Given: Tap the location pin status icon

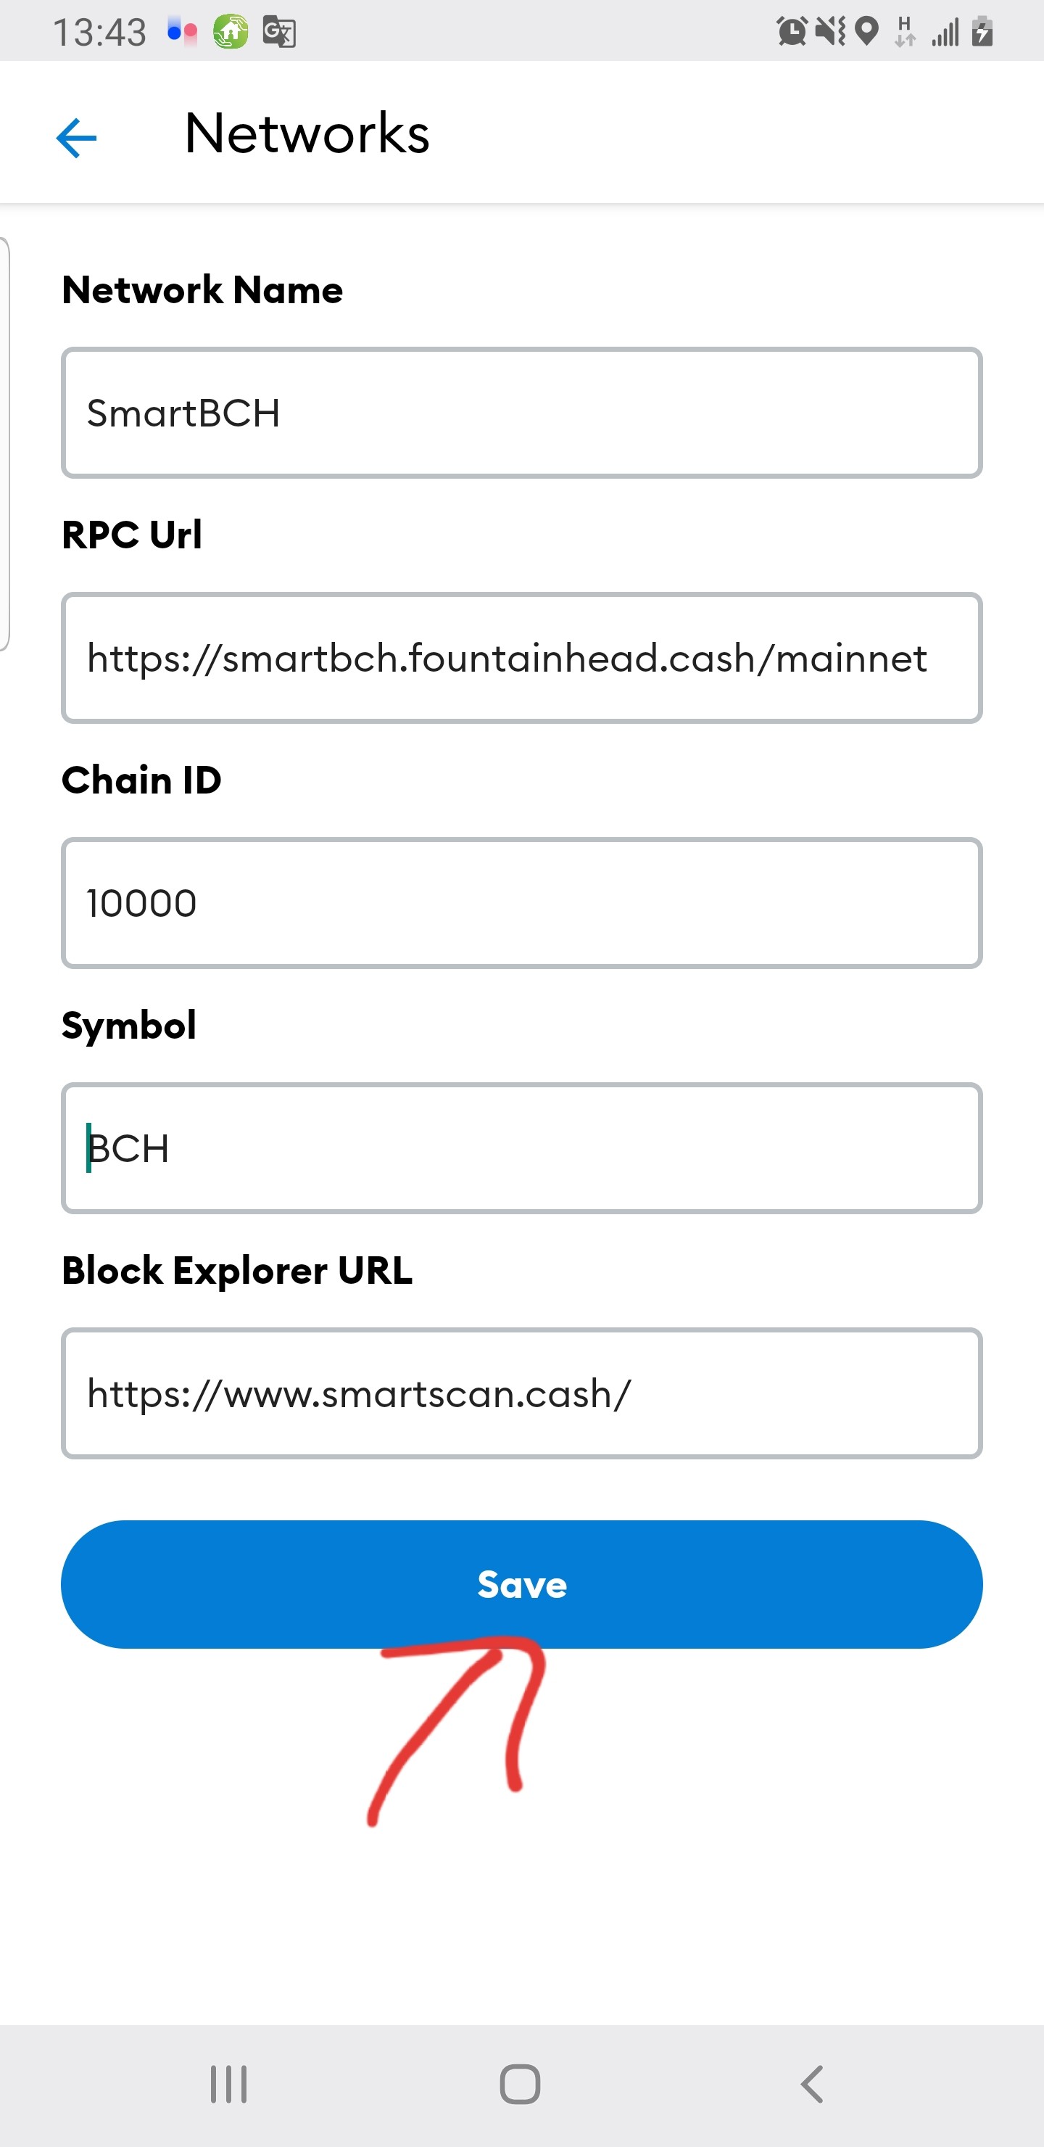Looking at the screenshot, I should coord(867,32).
